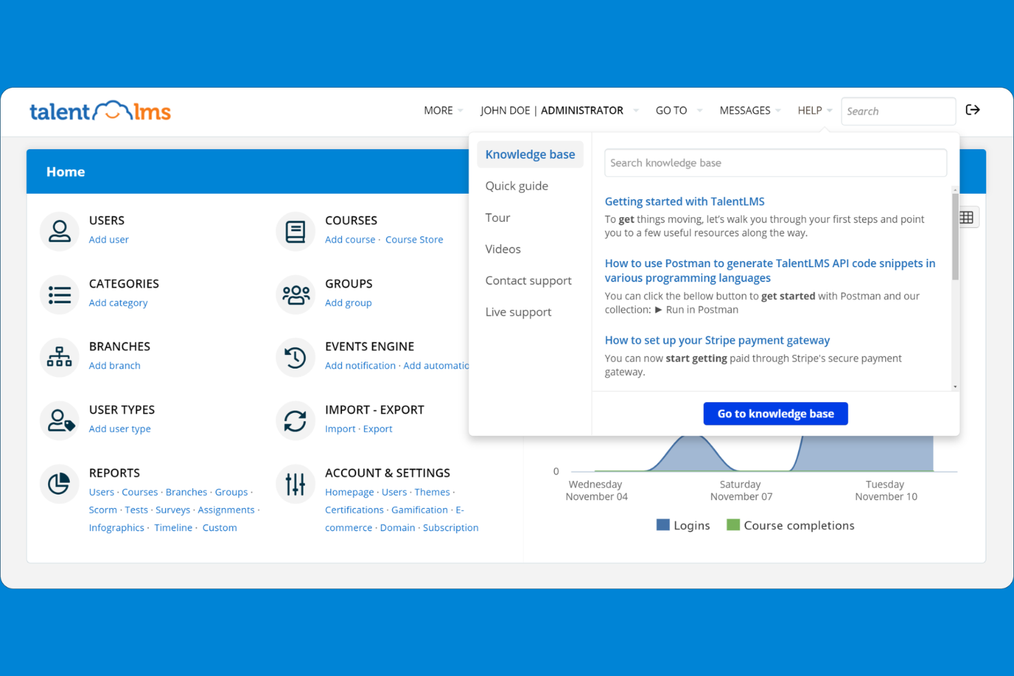Click the Logins blue legend swatch
Viewport: 1014px width, 676px height.
point(663,525)
